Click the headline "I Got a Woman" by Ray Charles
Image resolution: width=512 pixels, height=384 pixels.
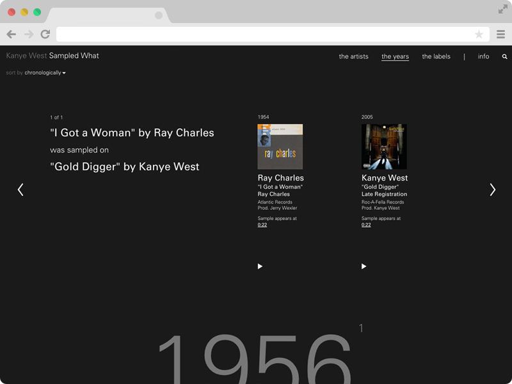(132, 132)
